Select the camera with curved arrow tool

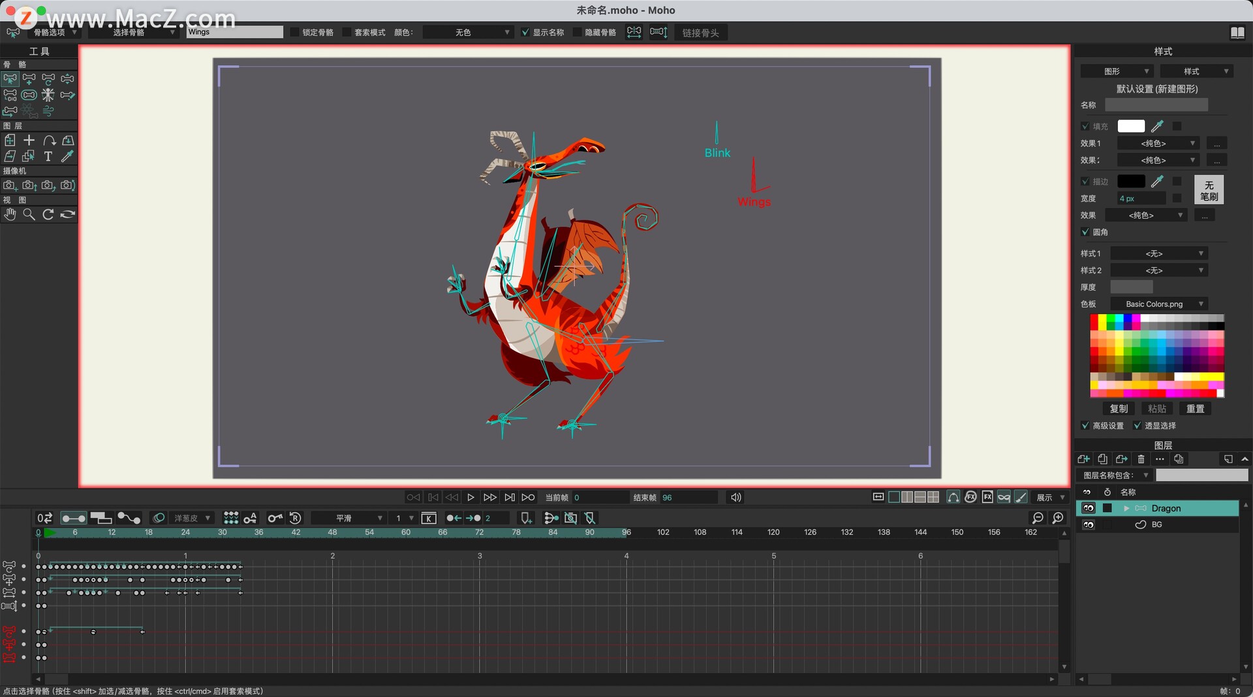coord(48,185)
